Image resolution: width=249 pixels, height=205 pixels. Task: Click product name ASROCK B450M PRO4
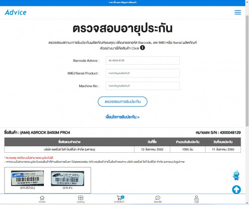(45, 132)
